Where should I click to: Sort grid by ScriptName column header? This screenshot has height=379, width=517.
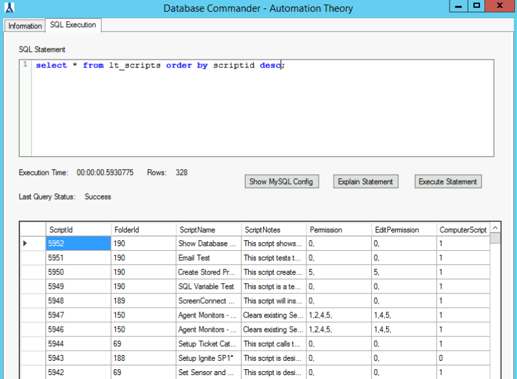pyautogui.click(x=209, y=229)
